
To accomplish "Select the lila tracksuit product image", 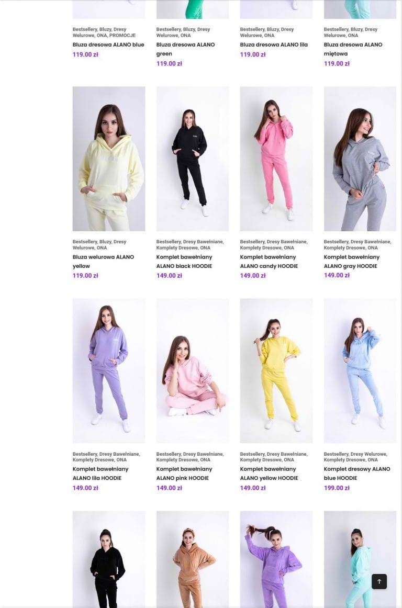I will [x=109, y=370].
